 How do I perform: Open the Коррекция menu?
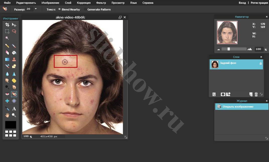click(84, 3)
